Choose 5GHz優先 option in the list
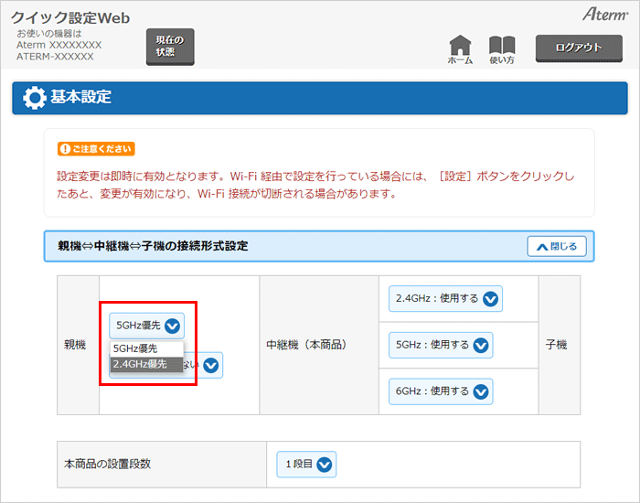640x503 pixels. (135, 348)
